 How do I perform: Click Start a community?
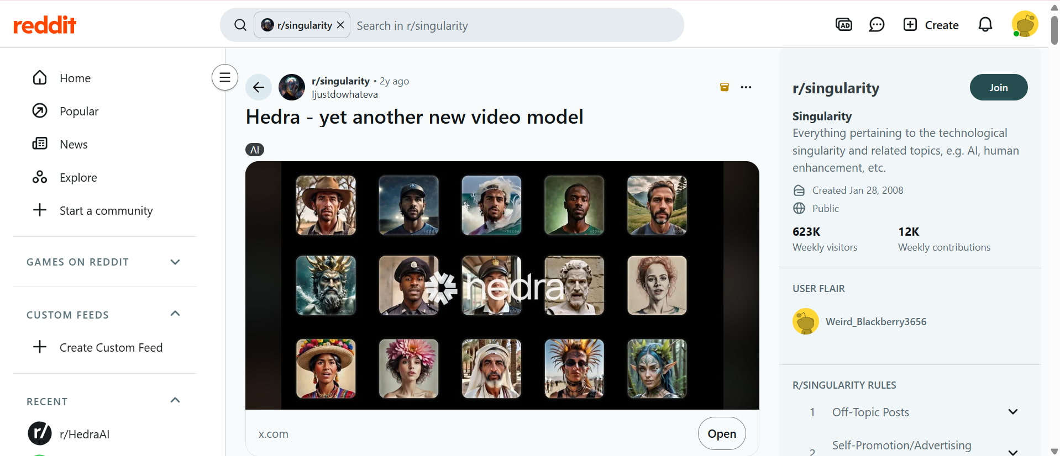pos(105,211)
